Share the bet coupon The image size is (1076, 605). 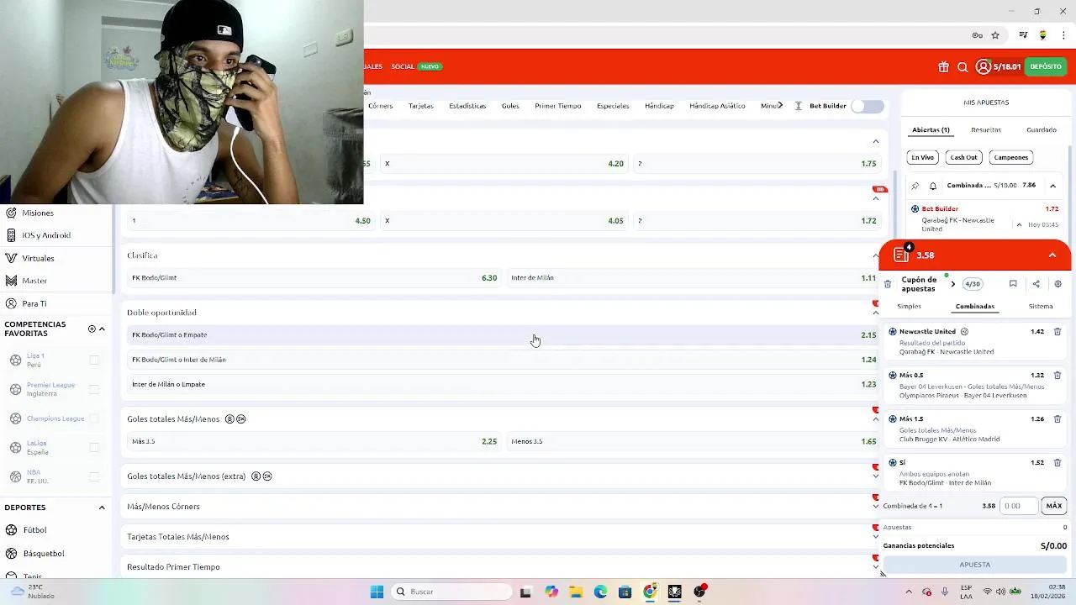[x=1036, y=284]
